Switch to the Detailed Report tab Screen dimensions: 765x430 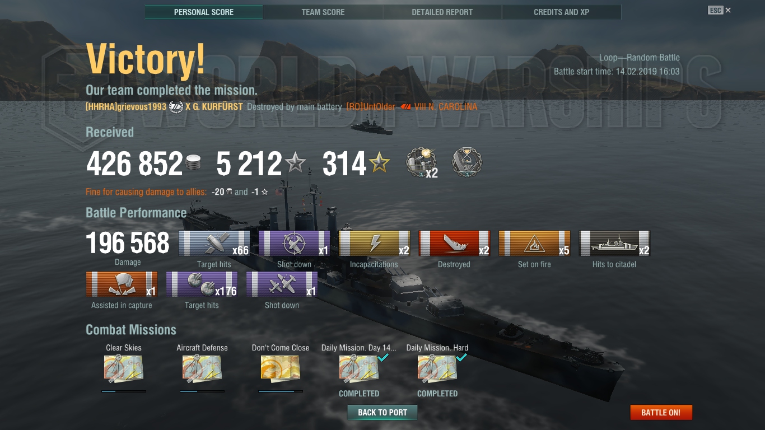pyautogui.click(x=442, y=12)
